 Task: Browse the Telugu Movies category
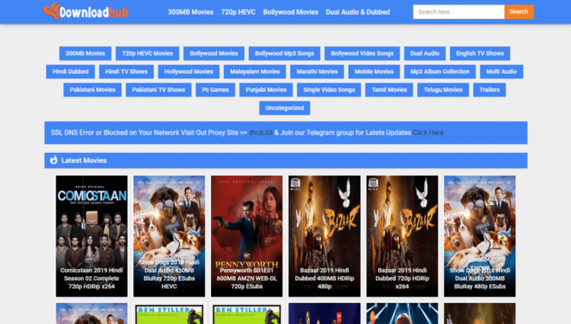tap(443, 90)
